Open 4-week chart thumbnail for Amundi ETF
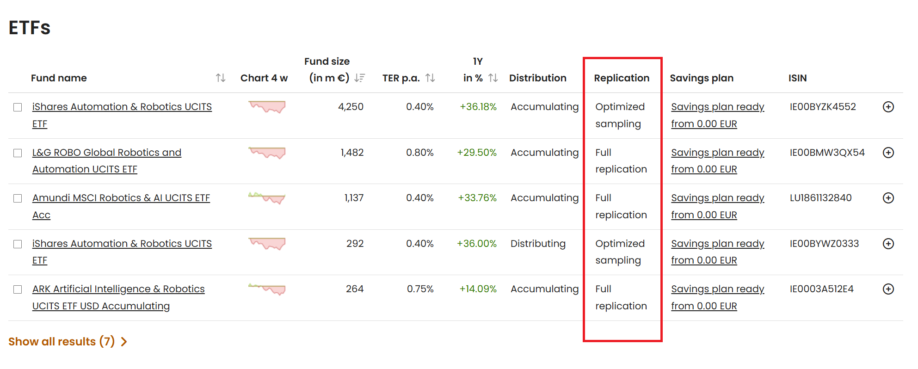This screenshot has height=369, width=918. click(x=267, y=198)
